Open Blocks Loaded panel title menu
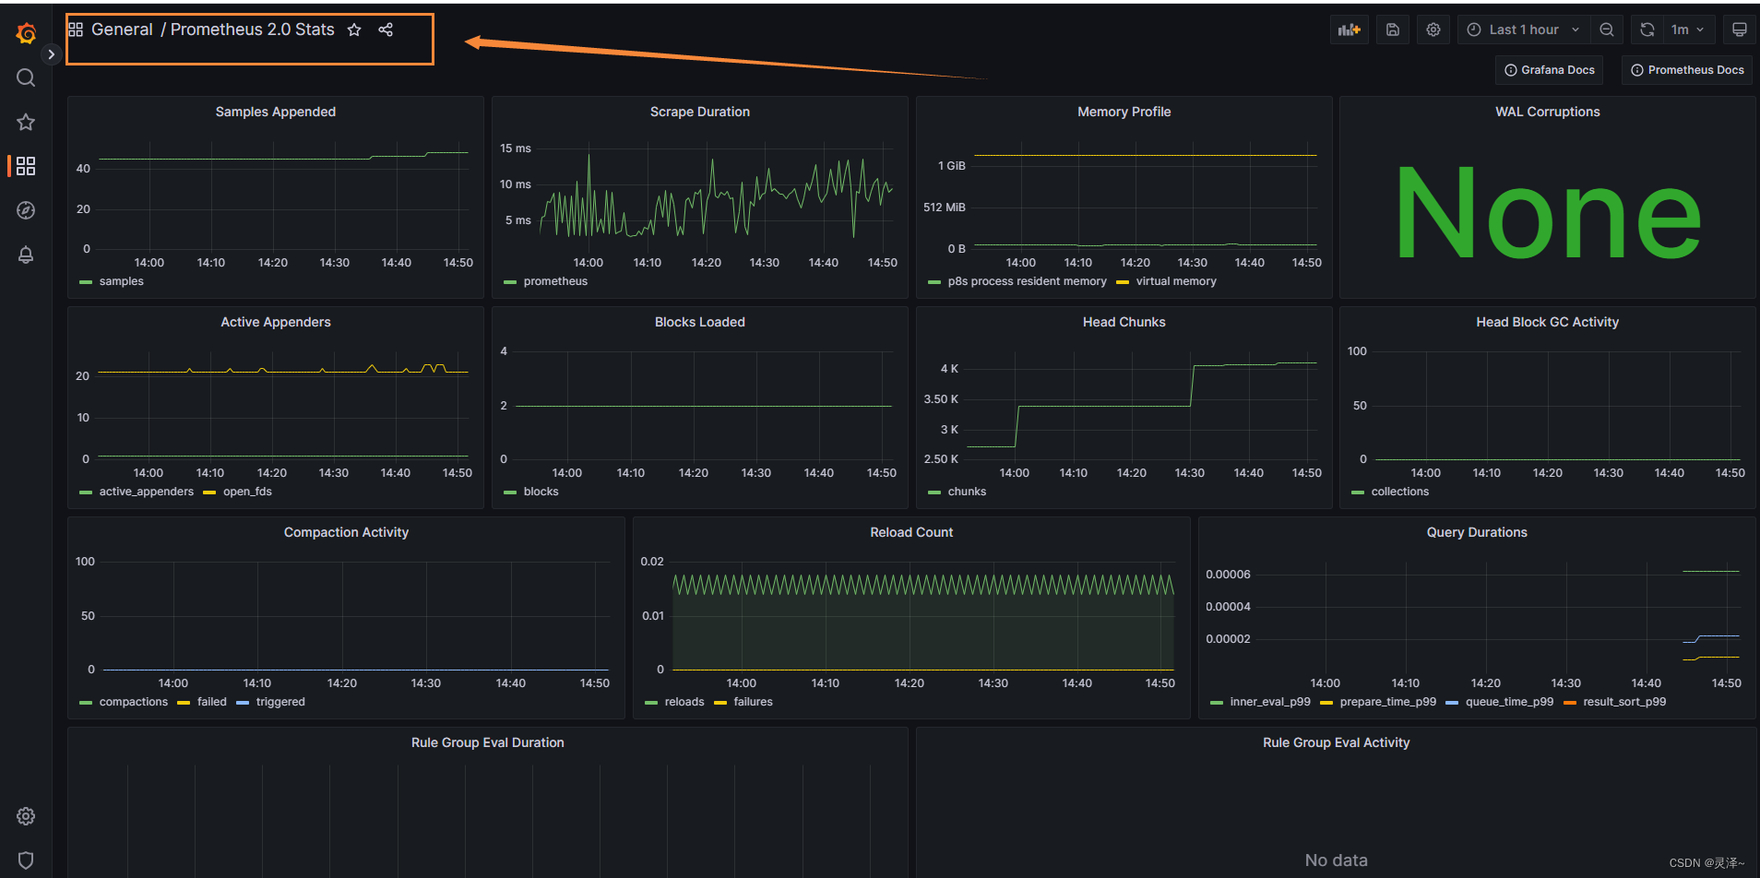 click(x=700, y=322)
